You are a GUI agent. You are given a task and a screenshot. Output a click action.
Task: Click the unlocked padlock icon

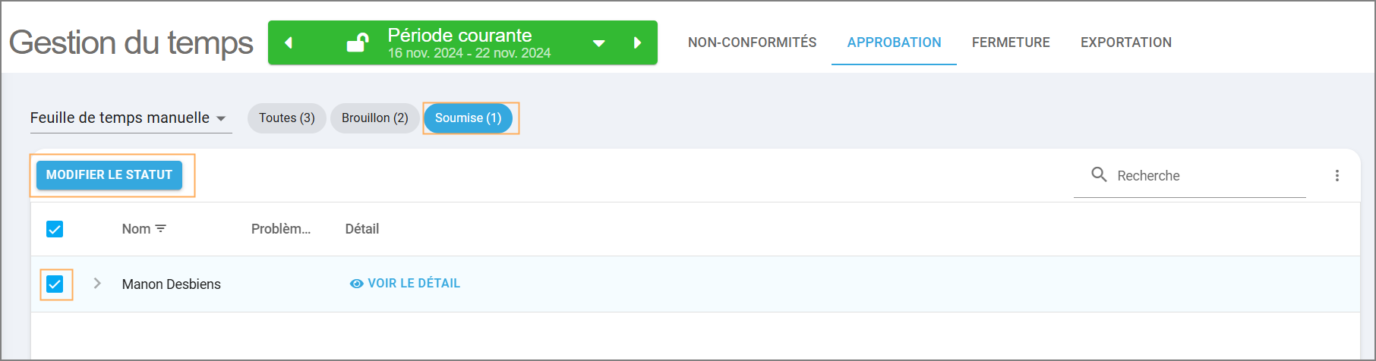358,42
